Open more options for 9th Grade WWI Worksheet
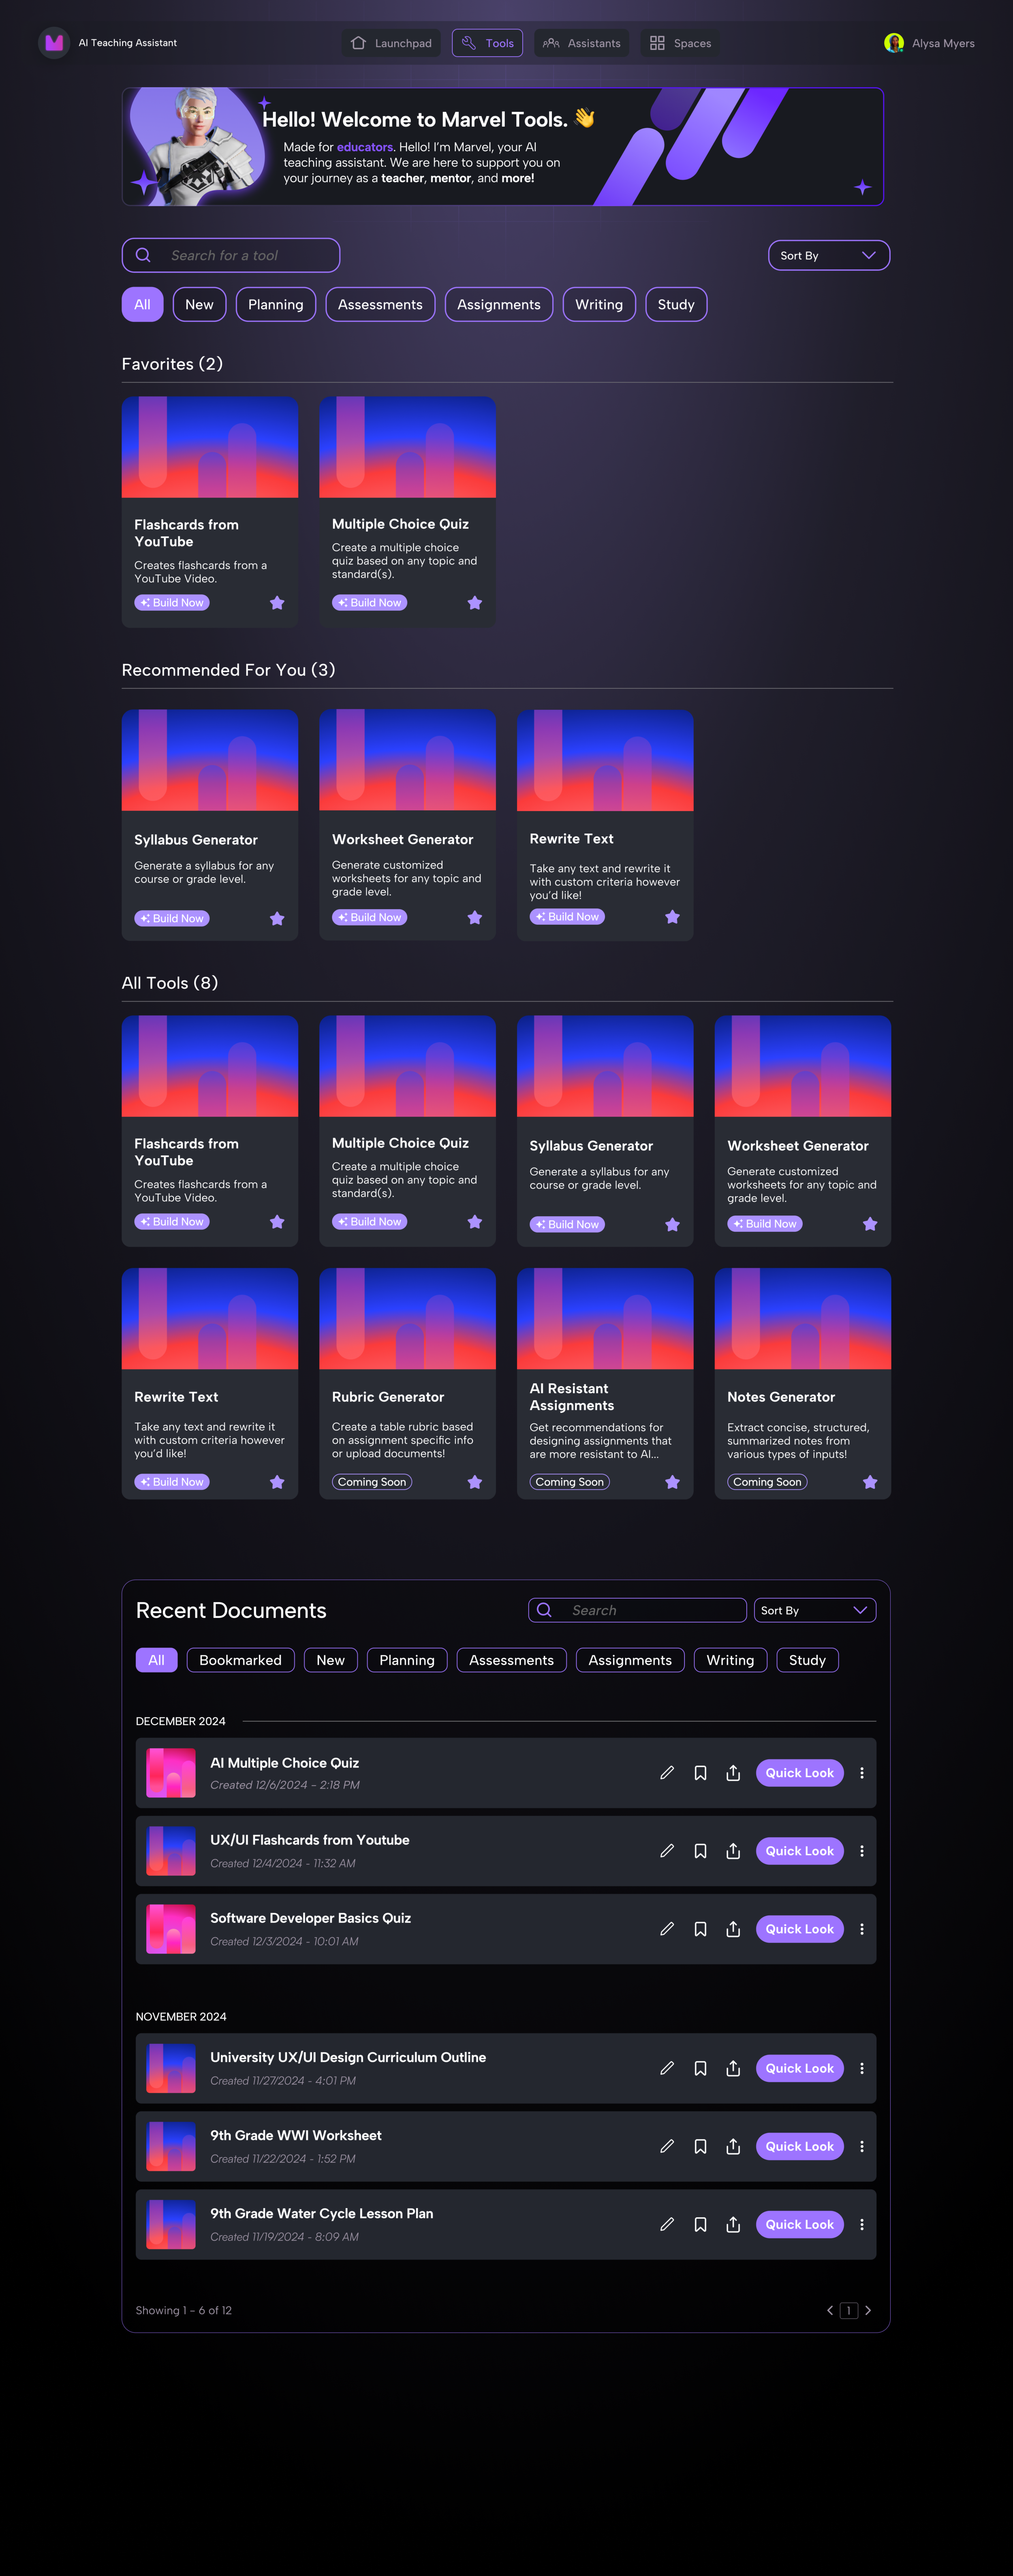This screenshot has height=2576, width=1013. 861,2146
